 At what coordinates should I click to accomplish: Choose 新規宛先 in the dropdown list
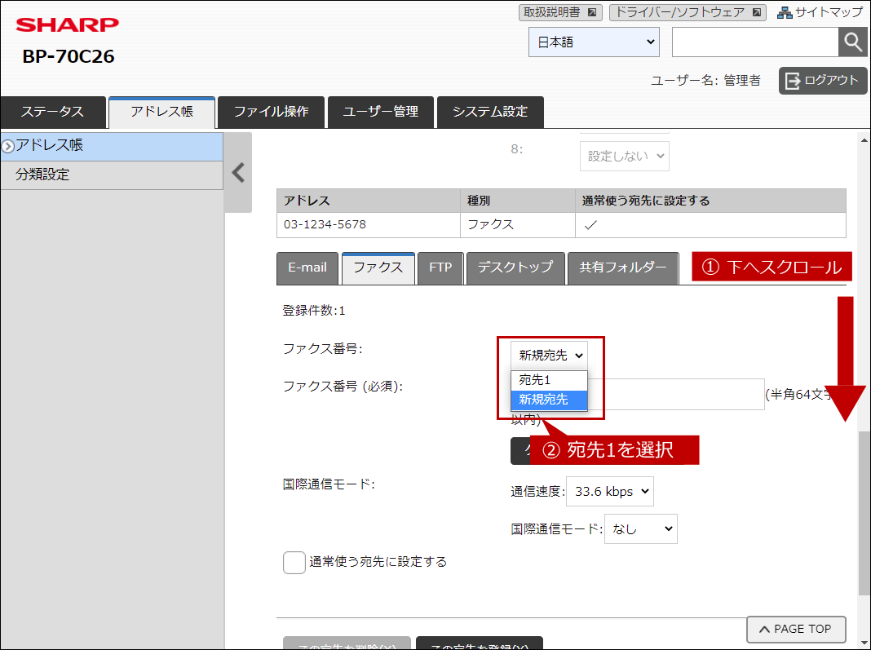(549, 400)
